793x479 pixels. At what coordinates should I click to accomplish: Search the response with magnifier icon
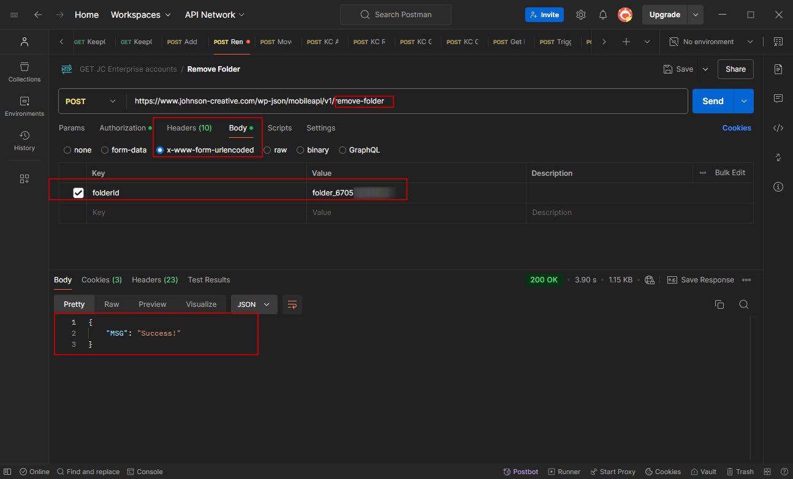click(x=744, y=304)
